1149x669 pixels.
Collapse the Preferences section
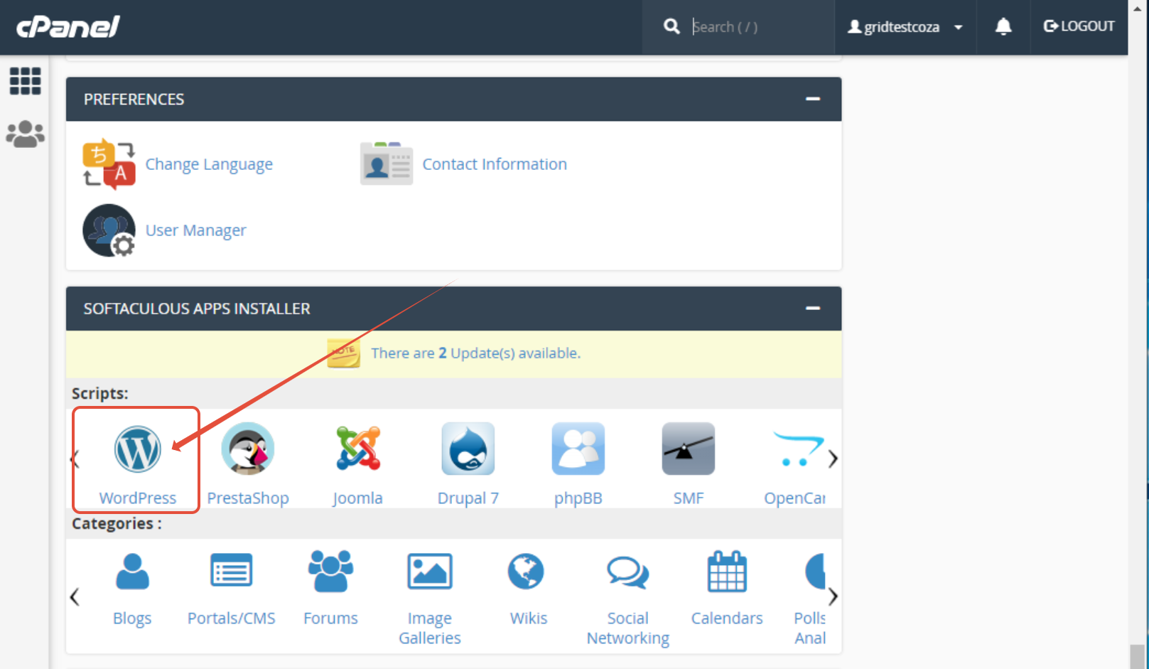(x=813, y=99)
